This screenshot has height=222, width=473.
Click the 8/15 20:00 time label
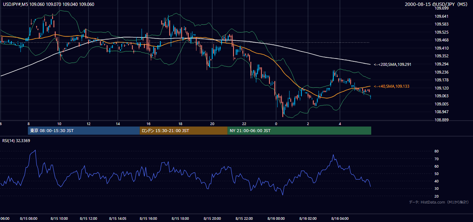point(212,218)
